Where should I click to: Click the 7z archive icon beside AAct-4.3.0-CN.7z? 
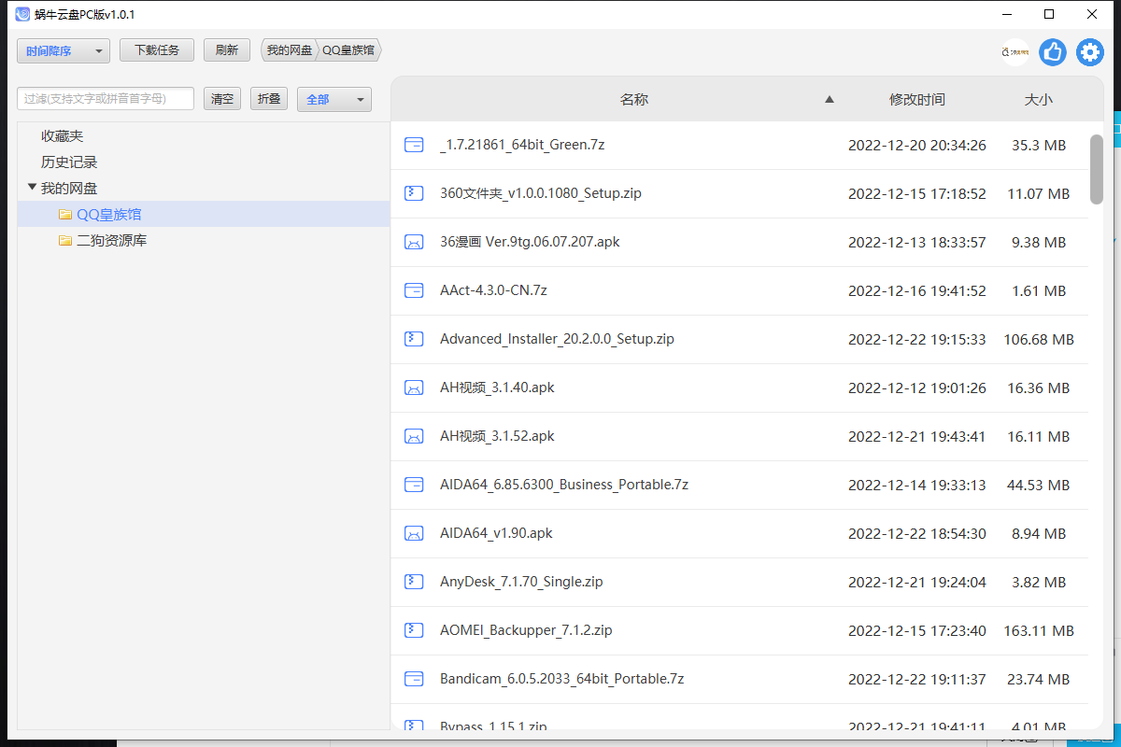tap(414, 289)
